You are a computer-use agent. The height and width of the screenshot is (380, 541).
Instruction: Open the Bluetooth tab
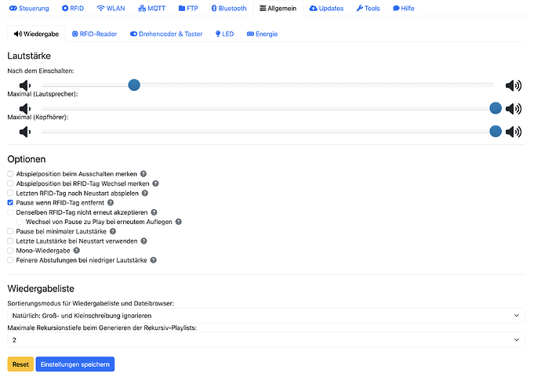pyautogui.click(x=229, y=9)
